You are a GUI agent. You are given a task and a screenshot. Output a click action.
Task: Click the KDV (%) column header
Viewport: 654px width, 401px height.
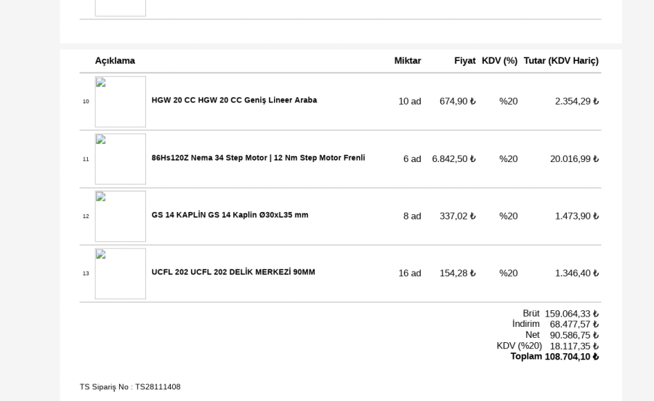499,61
